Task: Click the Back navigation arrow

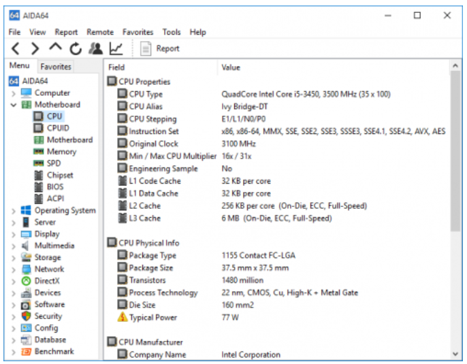Action: (16, 48)
